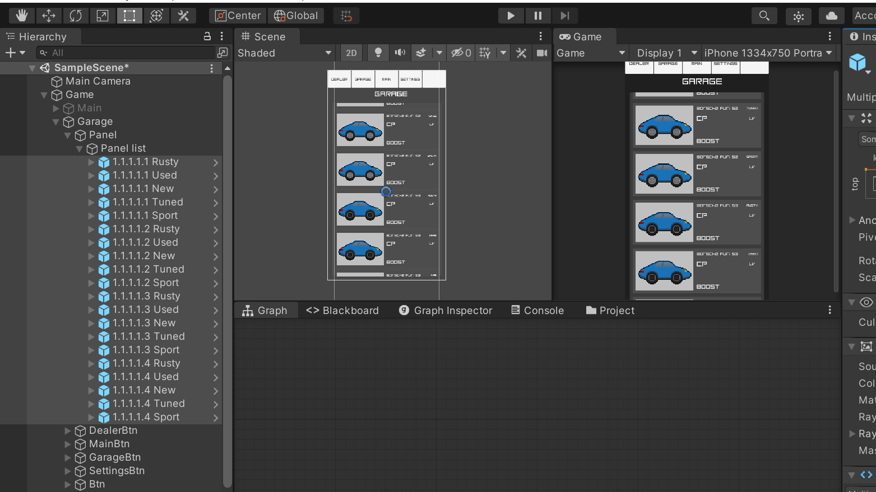This screenshot has height=492, width=876.
Task: Open prefab arrow for 1.1.1.1.4 Sport
Action: point(216,418)
